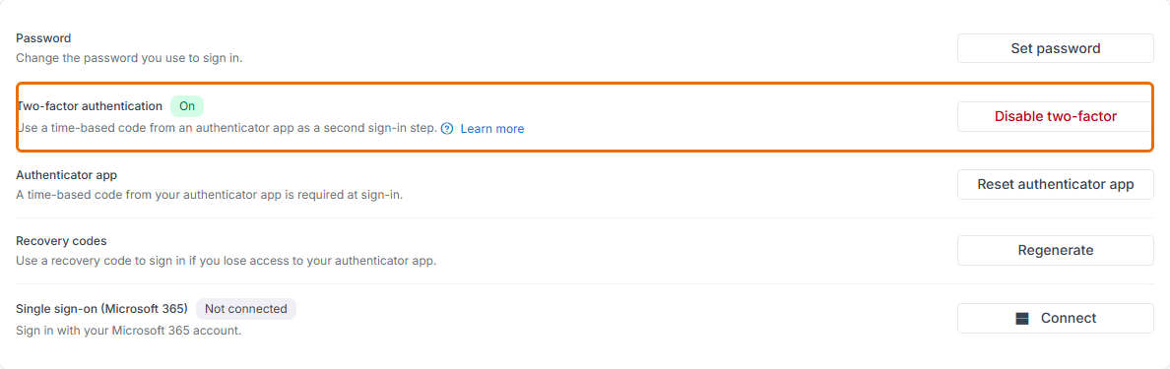Image resolution: width=1170 pixels, height=369 pixels.
Task: Click the 'required at sign-in' description text
Action: click(x=210, y=195)
